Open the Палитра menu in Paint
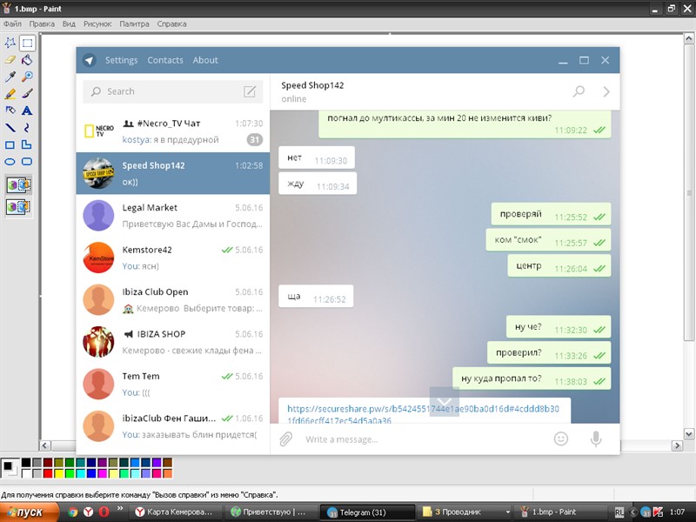This screenshot has width=696, height=522. coord(134,24)
